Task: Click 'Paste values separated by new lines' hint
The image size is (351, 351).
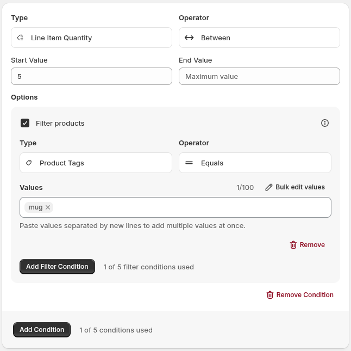Action: (133, 225)
